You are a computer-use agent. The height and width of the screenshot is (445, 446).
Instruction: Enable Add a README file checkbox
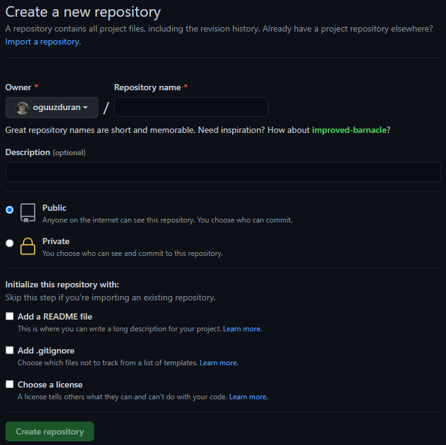tap(10, 316)
